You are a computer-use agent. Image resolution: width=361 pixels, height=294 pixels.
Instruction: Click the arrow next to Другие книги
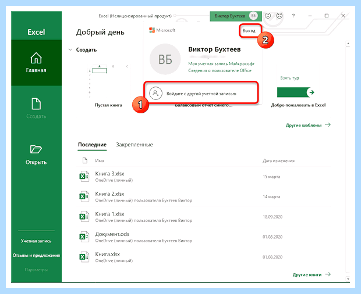328,274
